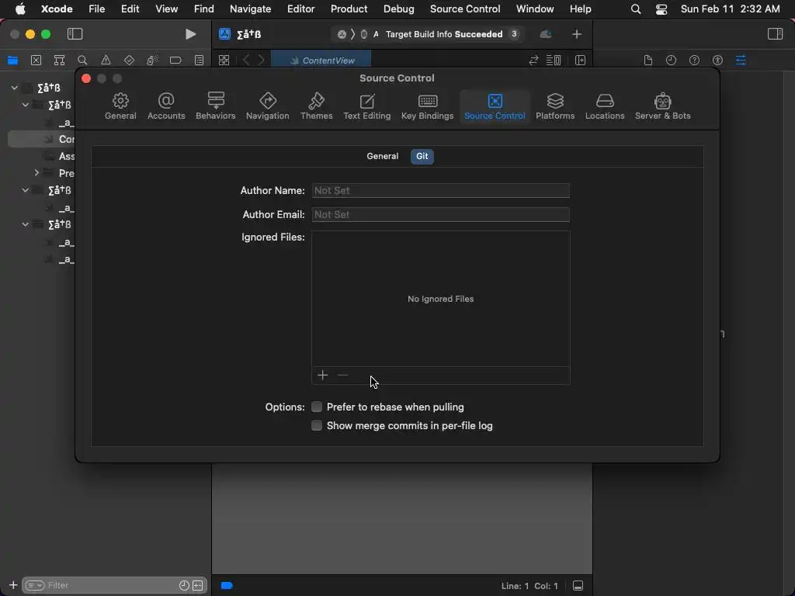795x596 pixels.
Task: Show the Source Control navigator
Action: point(36,61)
